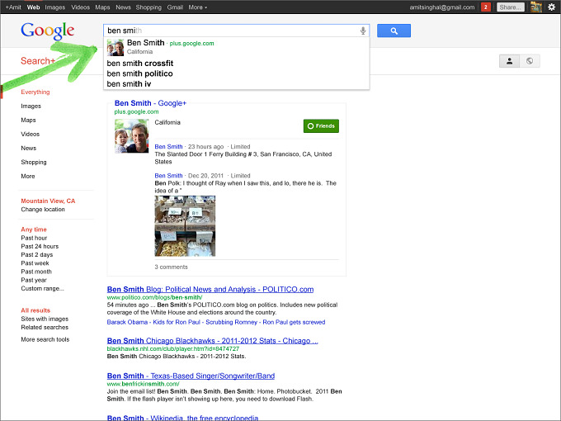
Task: Go to Maps in the top bar
Action: [102, 7]
